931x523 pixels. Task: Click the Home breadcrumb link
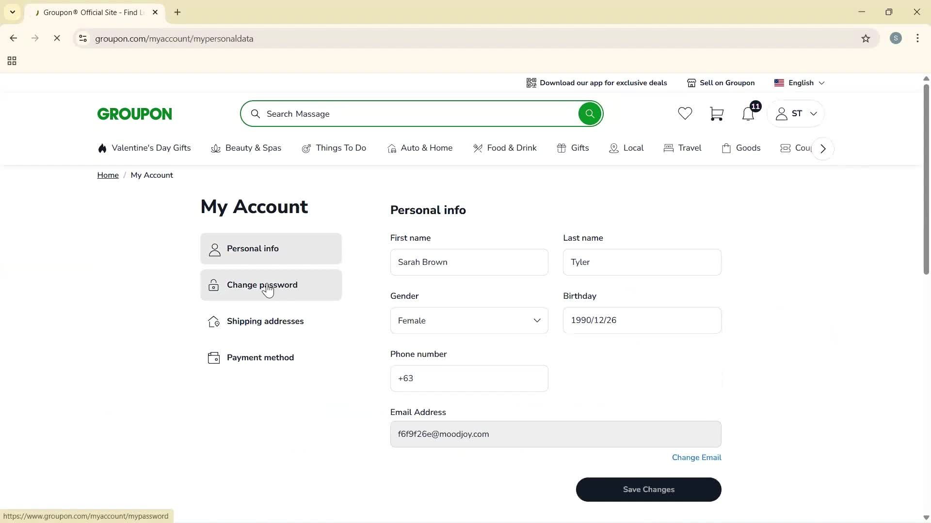point(108,175)
